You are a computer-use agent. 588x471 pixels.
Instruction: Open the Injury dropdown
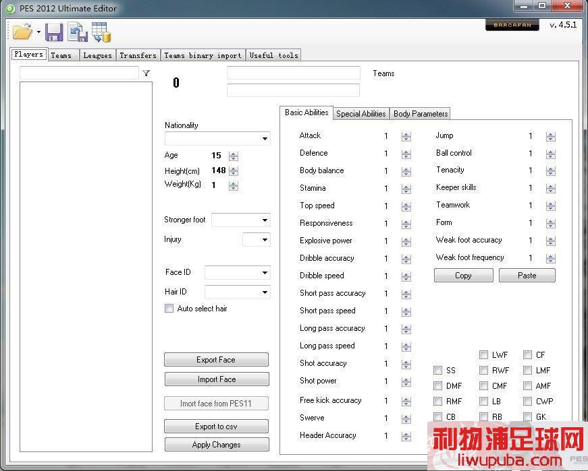click(257, 240)
